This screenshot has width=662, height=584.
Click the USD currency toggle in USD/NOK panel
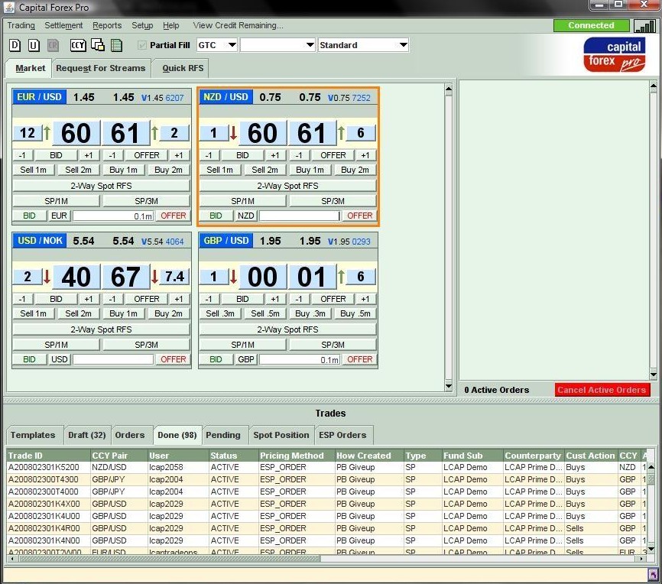point(60,359)
